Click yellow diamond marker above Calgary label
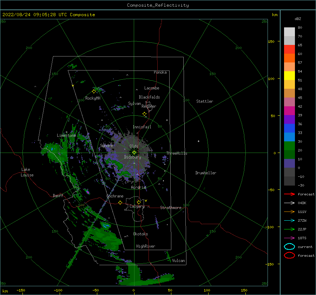316x295 pixels. coord(139,202)
